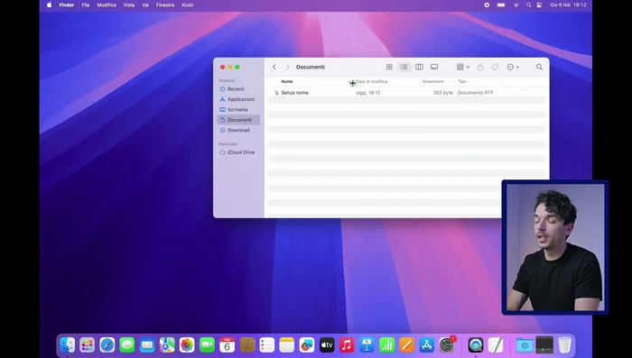Open Pages from the Dock
632x358 pixels.
(x=406, y=345)
